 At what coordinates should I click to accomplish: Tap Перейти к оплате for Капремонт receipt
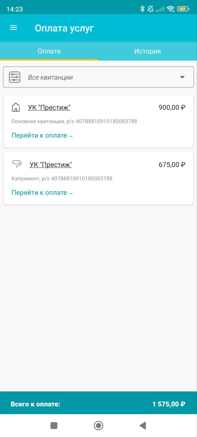point(42,193)
